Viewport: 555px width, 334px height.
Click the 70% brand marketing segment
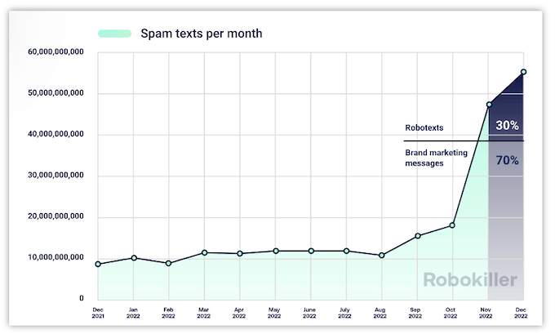(x=507, y=161)
